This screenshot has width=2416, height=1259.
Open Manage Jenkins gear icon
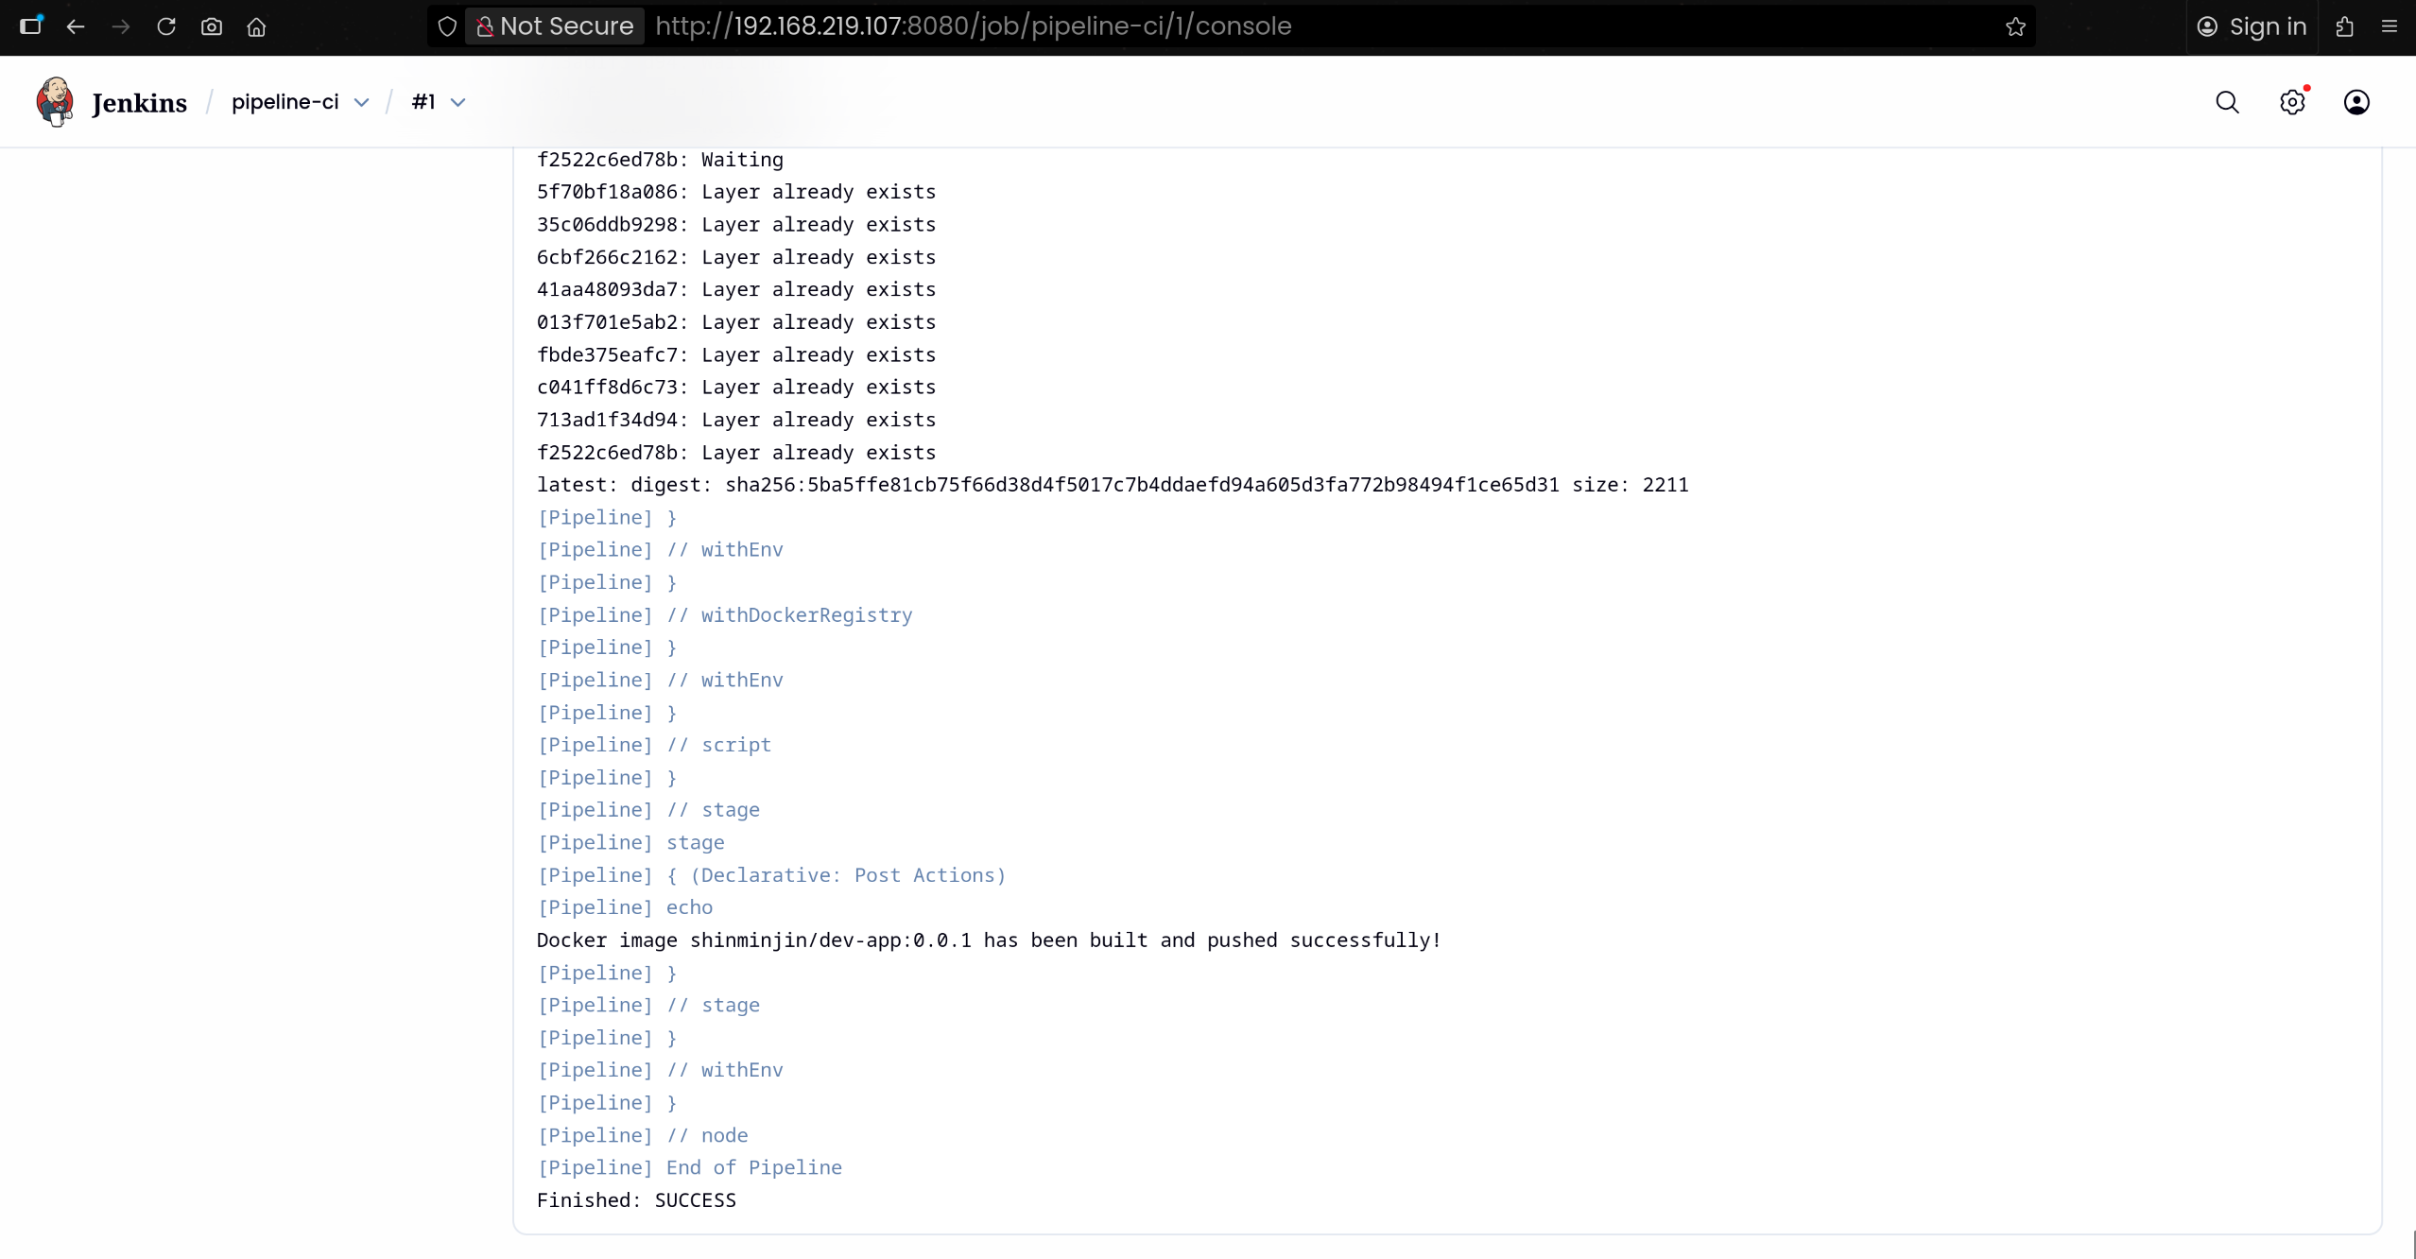coord(2291,102)
